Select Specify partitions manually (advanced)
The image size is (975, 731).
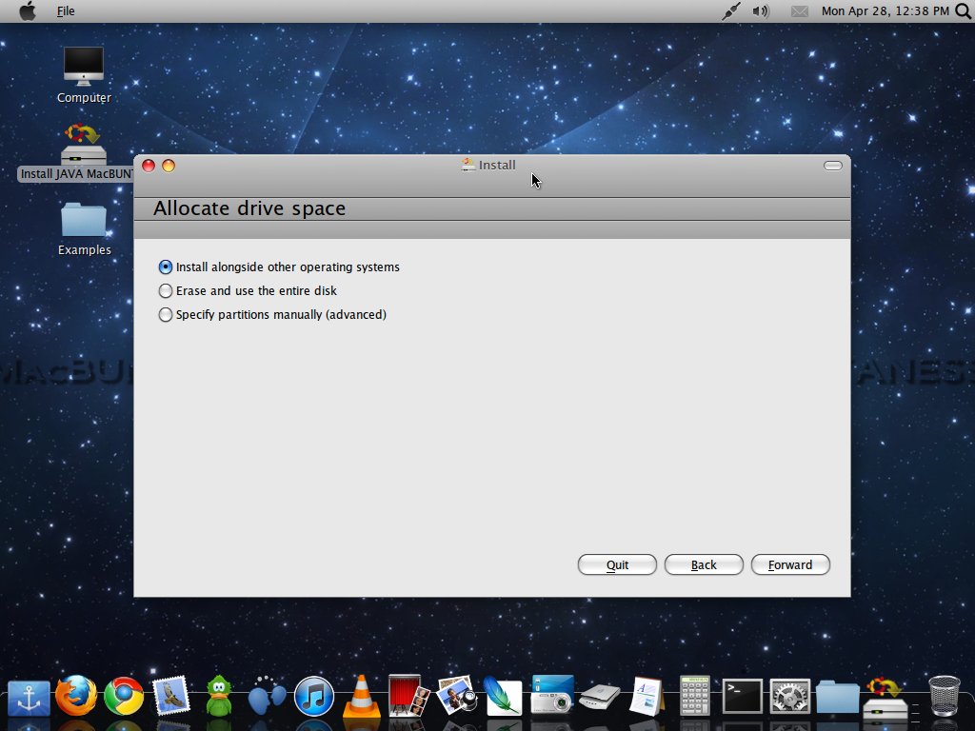tap(166, 315)
